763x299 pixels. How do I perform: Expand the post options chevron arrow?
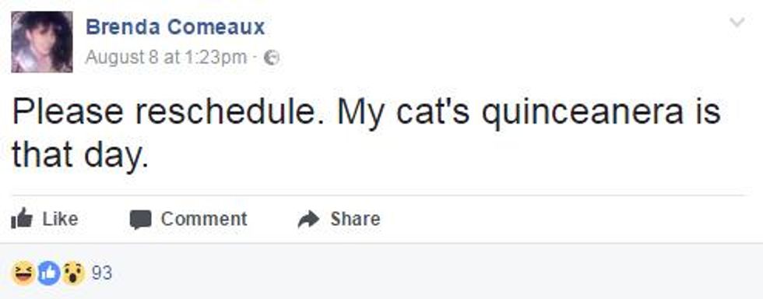pyautogui.click(x=737, y=23)
